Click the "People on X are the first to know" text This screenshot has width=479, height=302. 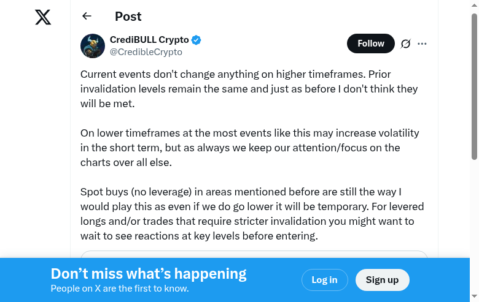pos(119,289)
